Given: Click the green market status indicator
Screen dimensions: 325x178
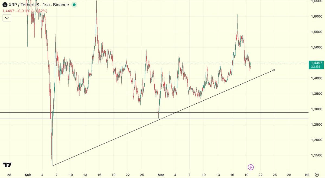Looking at the screenshot, I should pyautogui.click(x=74, y=5).
